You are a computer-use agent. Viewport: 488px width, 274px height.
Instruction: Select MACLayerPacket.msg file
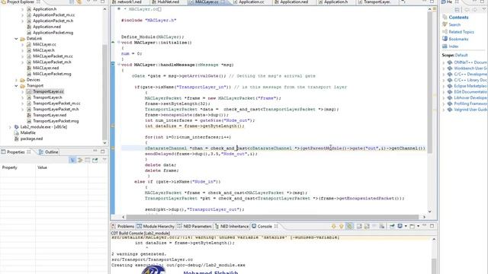[x=52, y=74]
